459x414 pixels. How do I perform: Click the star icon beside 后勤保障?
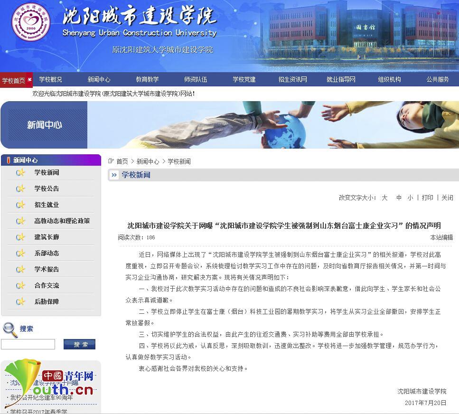[20, 302]
